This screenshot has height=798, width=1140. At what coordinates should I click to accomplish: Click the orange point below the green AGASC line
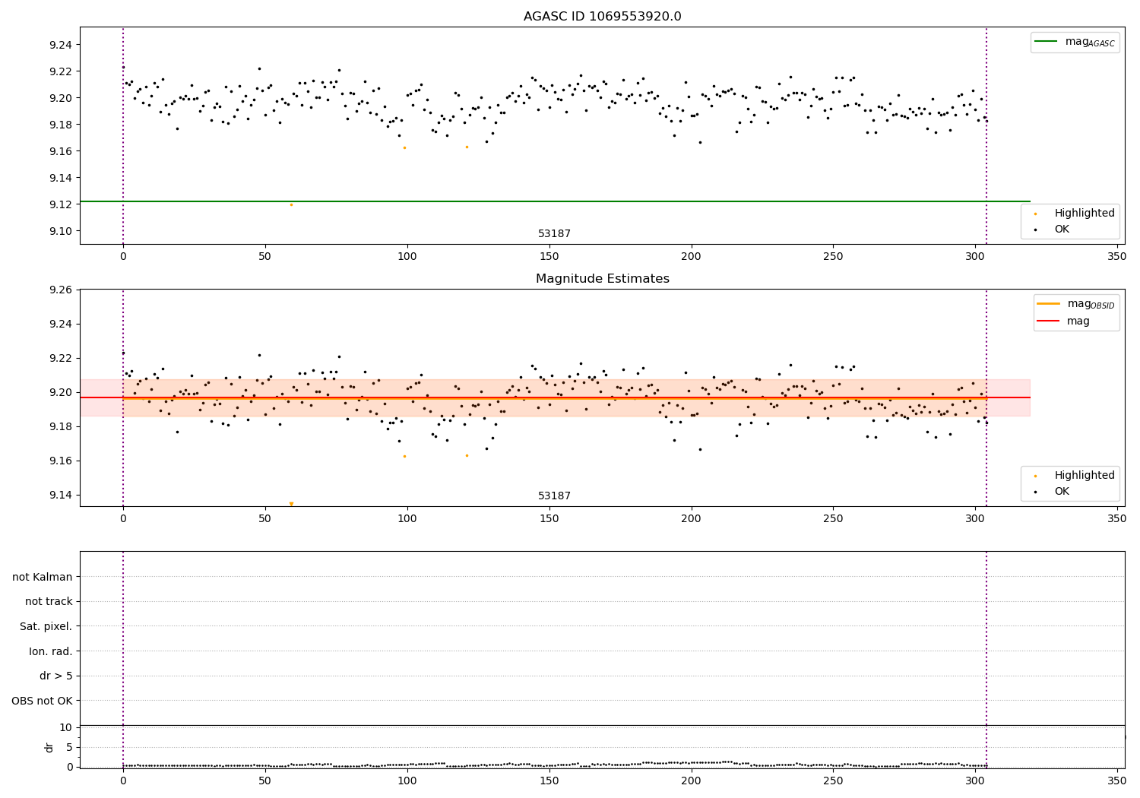tap(291, 204)
